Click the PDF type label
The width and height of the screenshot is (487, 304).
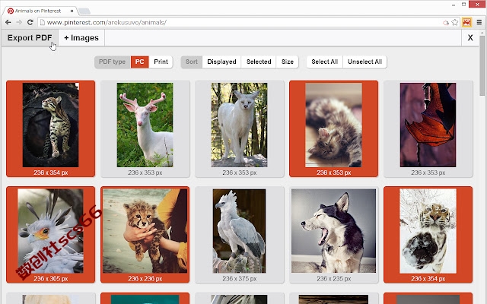(x=113, y=62)
